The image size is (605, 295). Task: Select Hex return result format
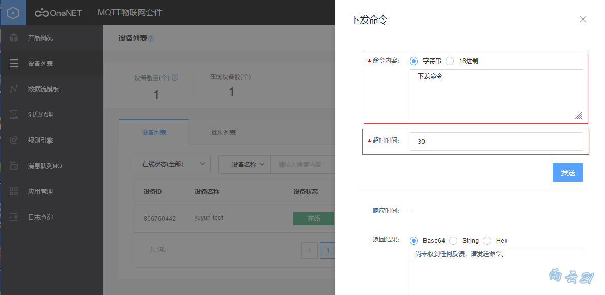487,241
